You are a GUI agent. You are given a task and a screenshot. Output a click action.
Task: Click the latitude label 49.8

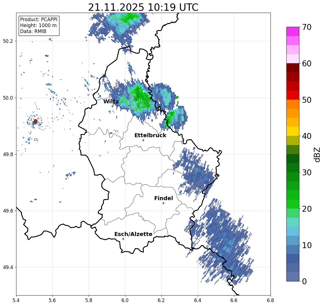point(8,154)
